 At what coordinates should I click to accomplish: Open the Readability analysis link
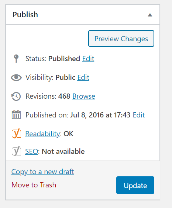tap(42, 134)
